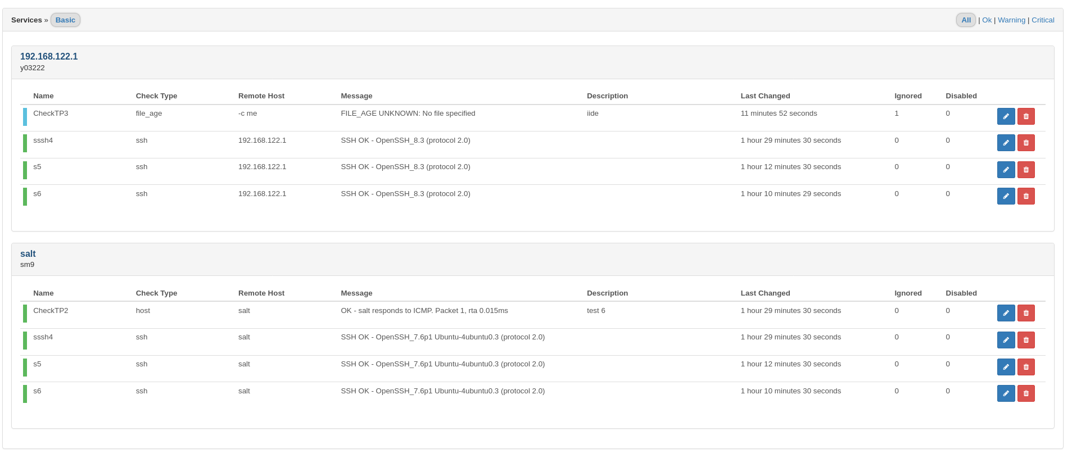Click Ignored value 1 for CheckTP3

(x=897, y=114)
